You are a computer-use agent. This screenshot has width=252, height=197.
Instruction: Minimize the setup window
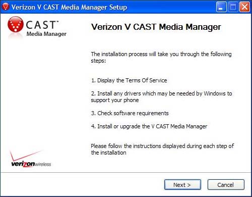click(221, 7)
